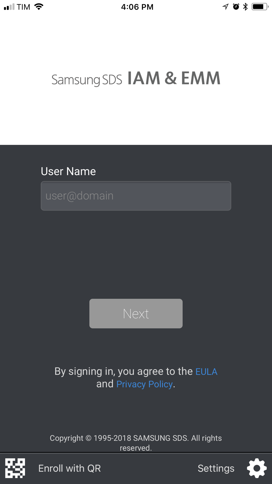272x484 pixels.
Task: Open the EULA link
Action: [206, 372]
